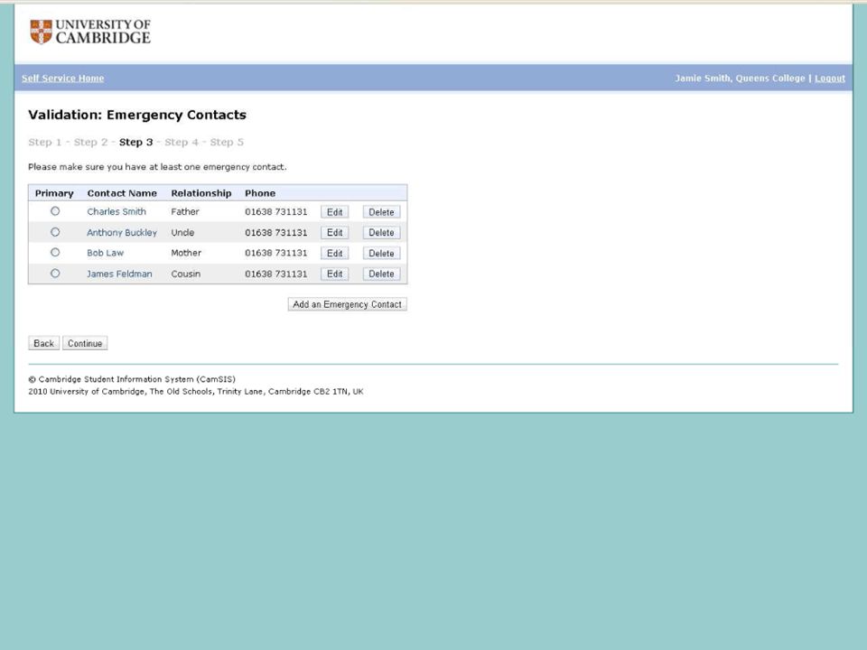This screenshot has height=650, width=867.
Task: Set Charles Smith as primary contact
Action: click(x=55, y=211)
